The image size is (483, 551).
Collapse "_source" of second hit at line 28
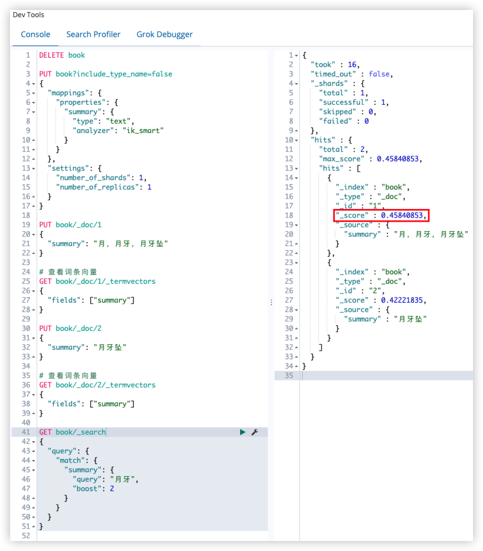(297, 310)
